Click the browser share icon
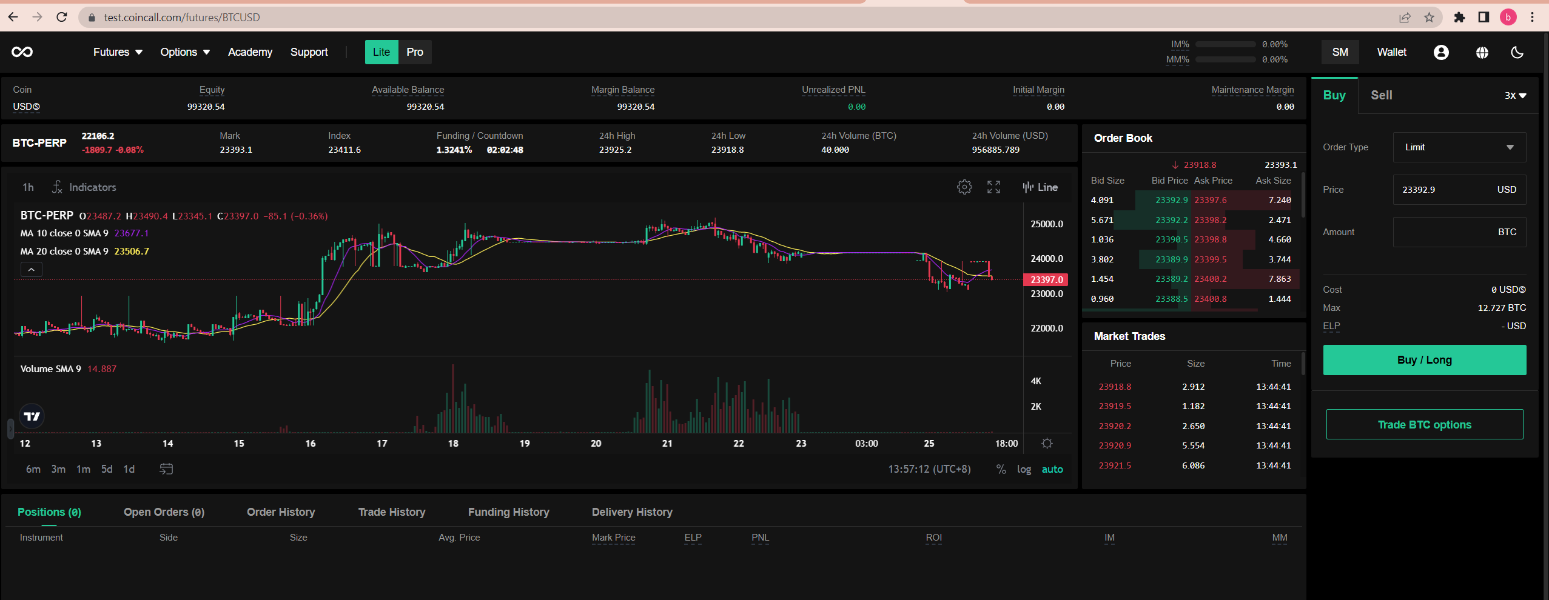This screenshot has width=1549, height=600. [x=1405, y=17]
